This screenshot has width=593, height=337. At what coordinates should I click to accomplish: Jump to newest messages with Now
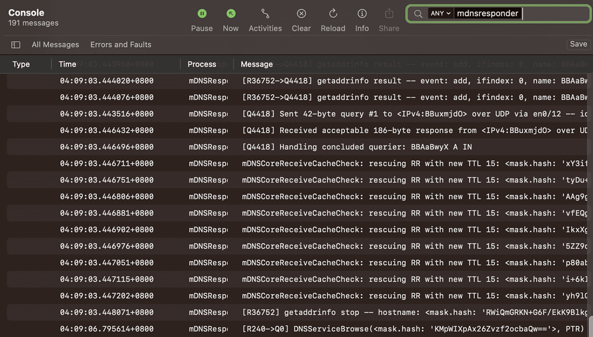click(231, 14)
